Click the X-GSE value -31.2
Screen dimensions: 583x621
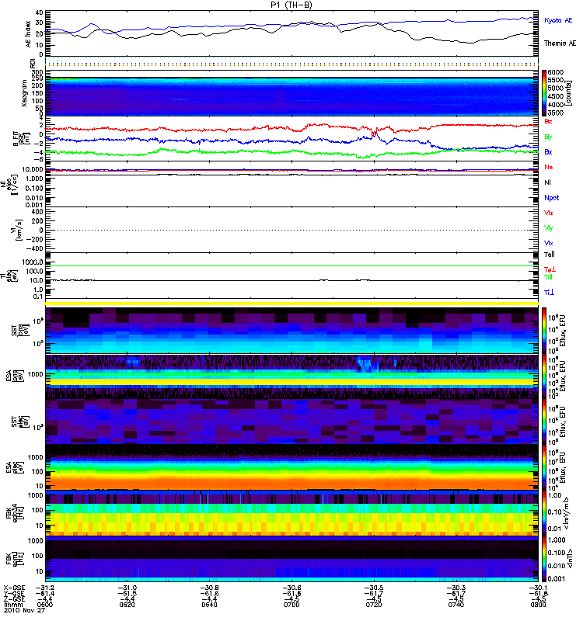(x=45, y=588)
